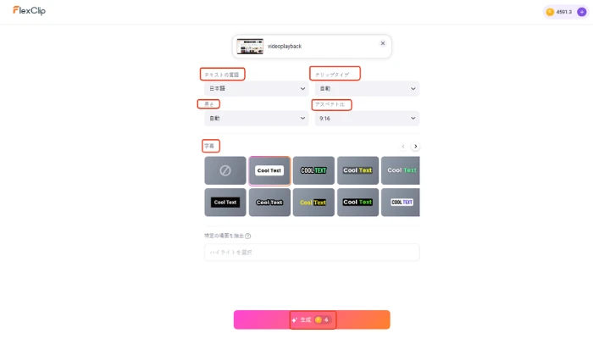This screenshot has height=339, width=593.
Task: Remove the videoplayback file with the X
Action: pos(383,43)
